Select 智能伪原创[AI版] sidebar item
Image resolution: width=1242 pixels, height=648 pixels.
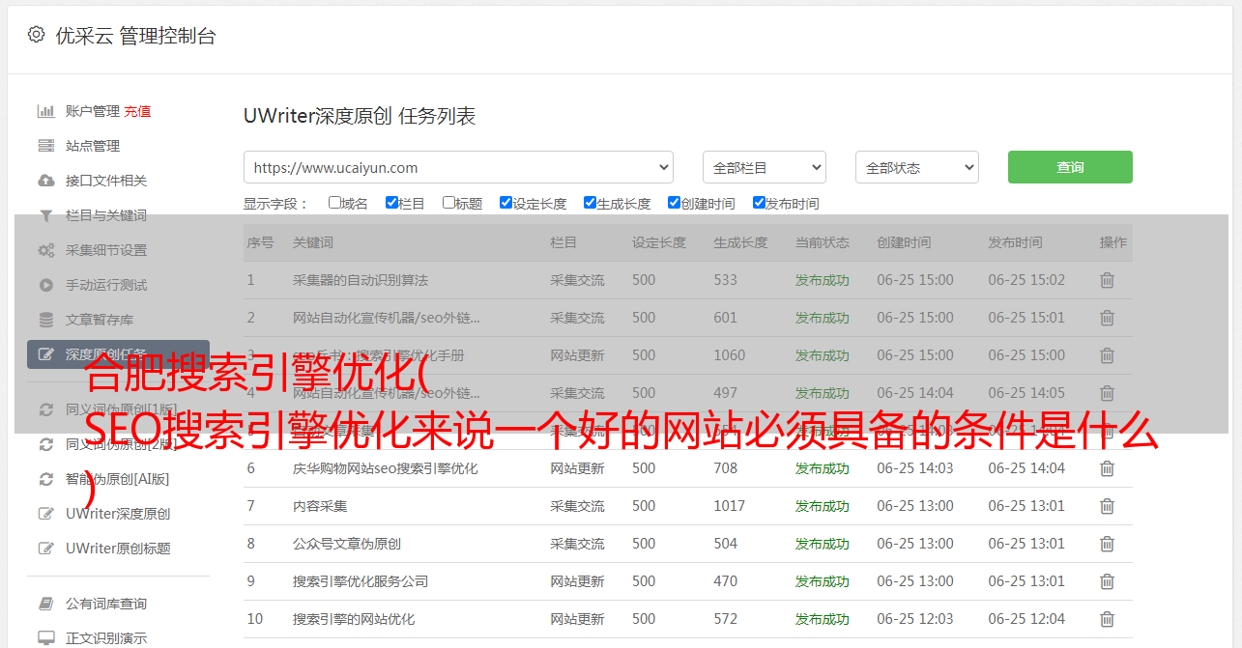click(x=117, y=479)
